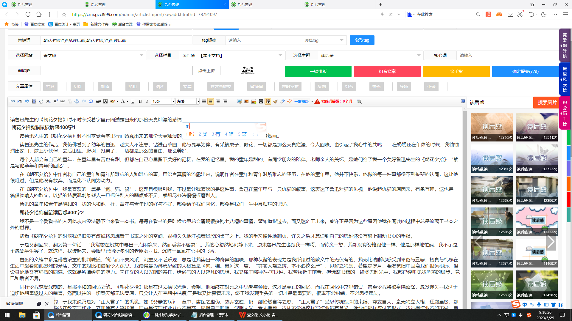Click the undo icon in editor toolbar

click(27, 101)
